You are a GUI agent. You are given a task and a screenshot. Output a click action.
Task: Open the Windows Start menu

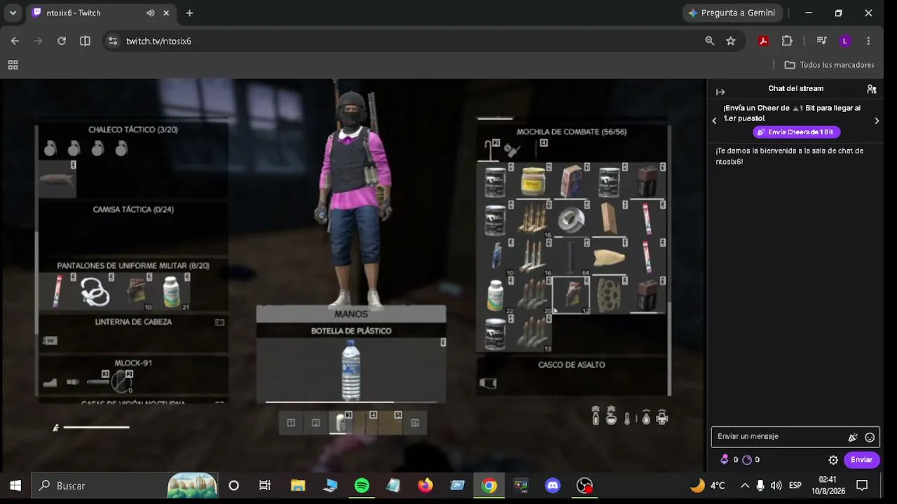(15, 485)
